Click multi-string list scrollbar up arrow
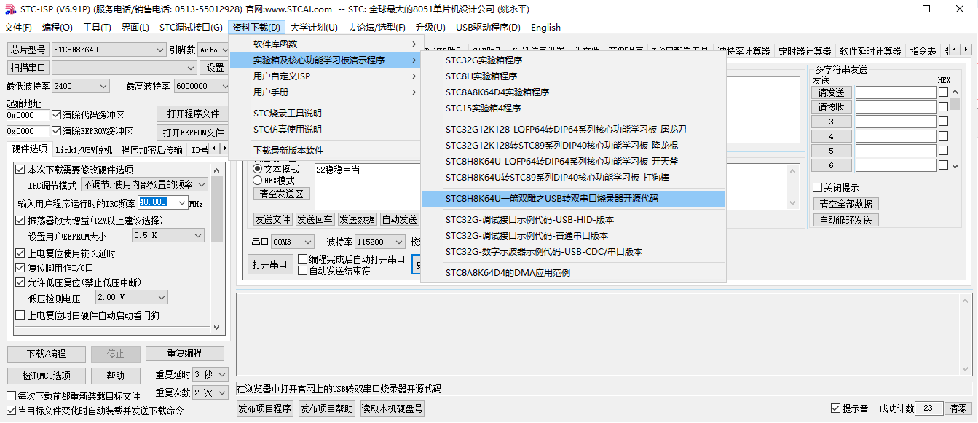This screenshot has height=423, width=978. tap(955, 92)
